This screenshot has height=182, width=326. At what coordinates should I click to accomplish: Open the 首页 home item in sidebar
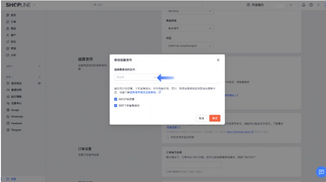tap(13, 15)
